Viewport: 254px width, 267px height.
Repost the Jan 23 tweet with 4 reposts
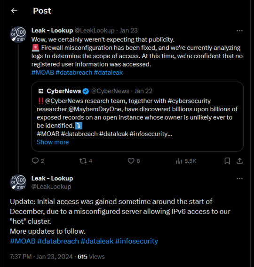[83, 161]
